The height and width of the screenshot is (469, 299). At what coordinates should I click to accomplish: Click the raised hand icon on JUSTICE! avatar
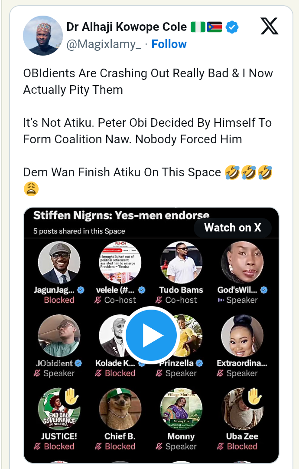click(x=71, y=396)
